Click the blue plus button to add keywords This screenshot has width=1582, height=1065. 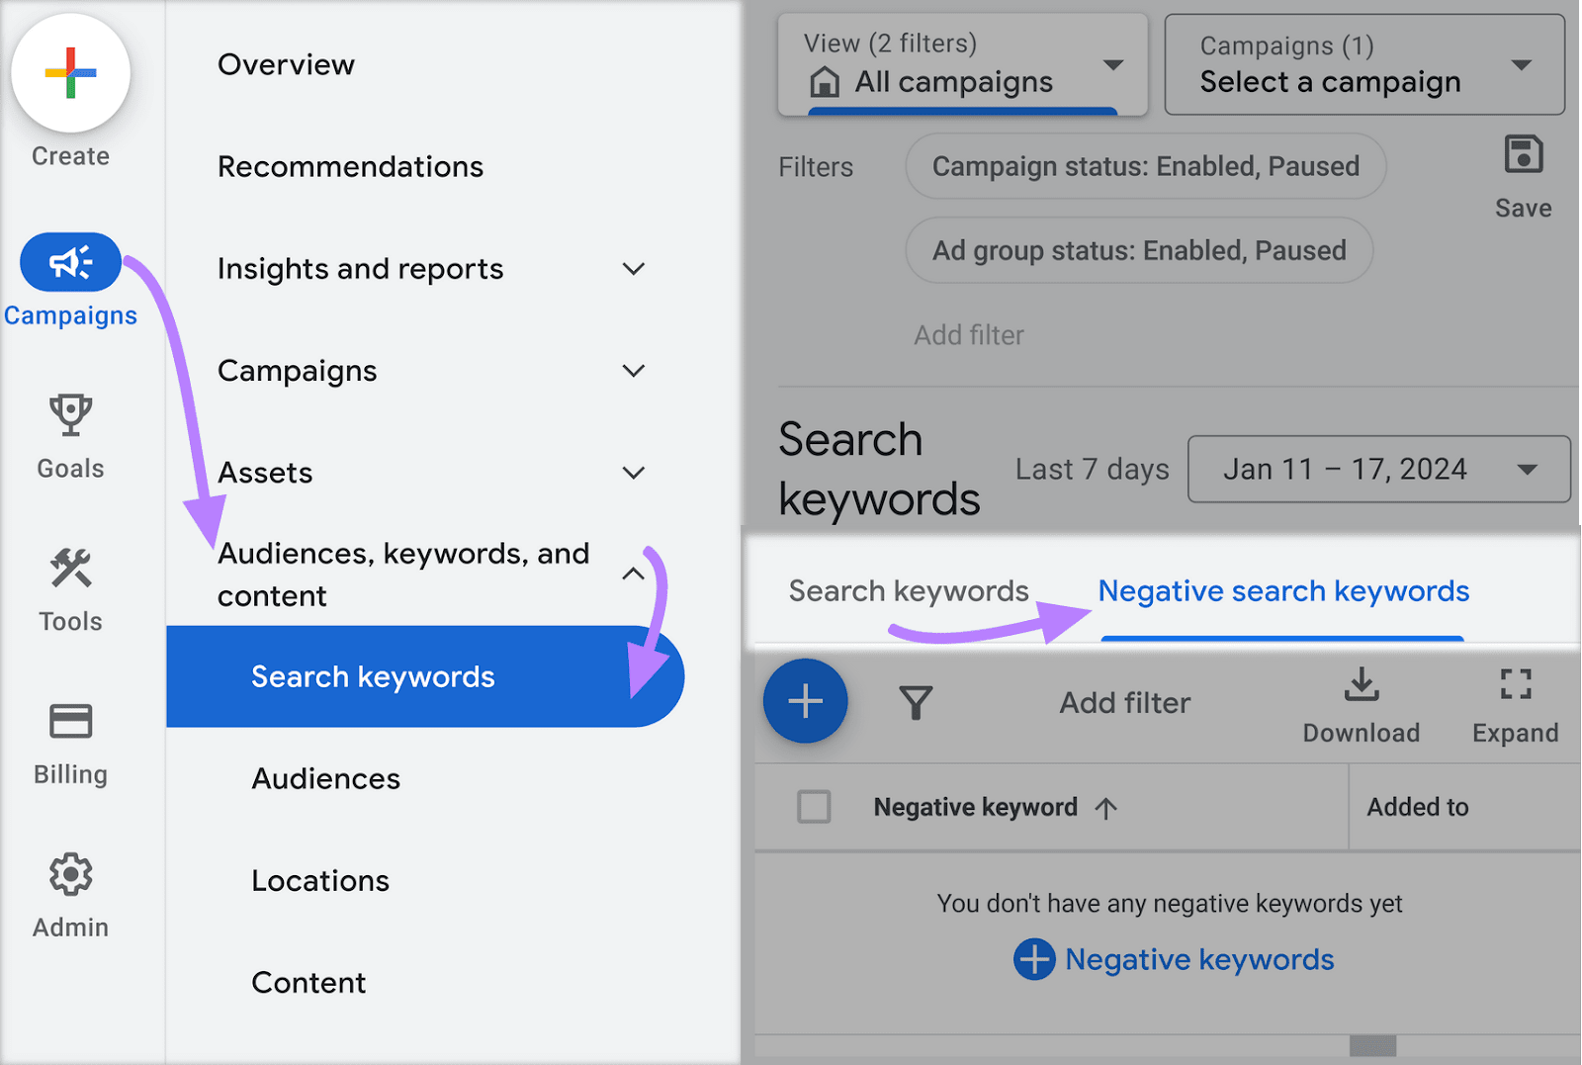(805, 700)
